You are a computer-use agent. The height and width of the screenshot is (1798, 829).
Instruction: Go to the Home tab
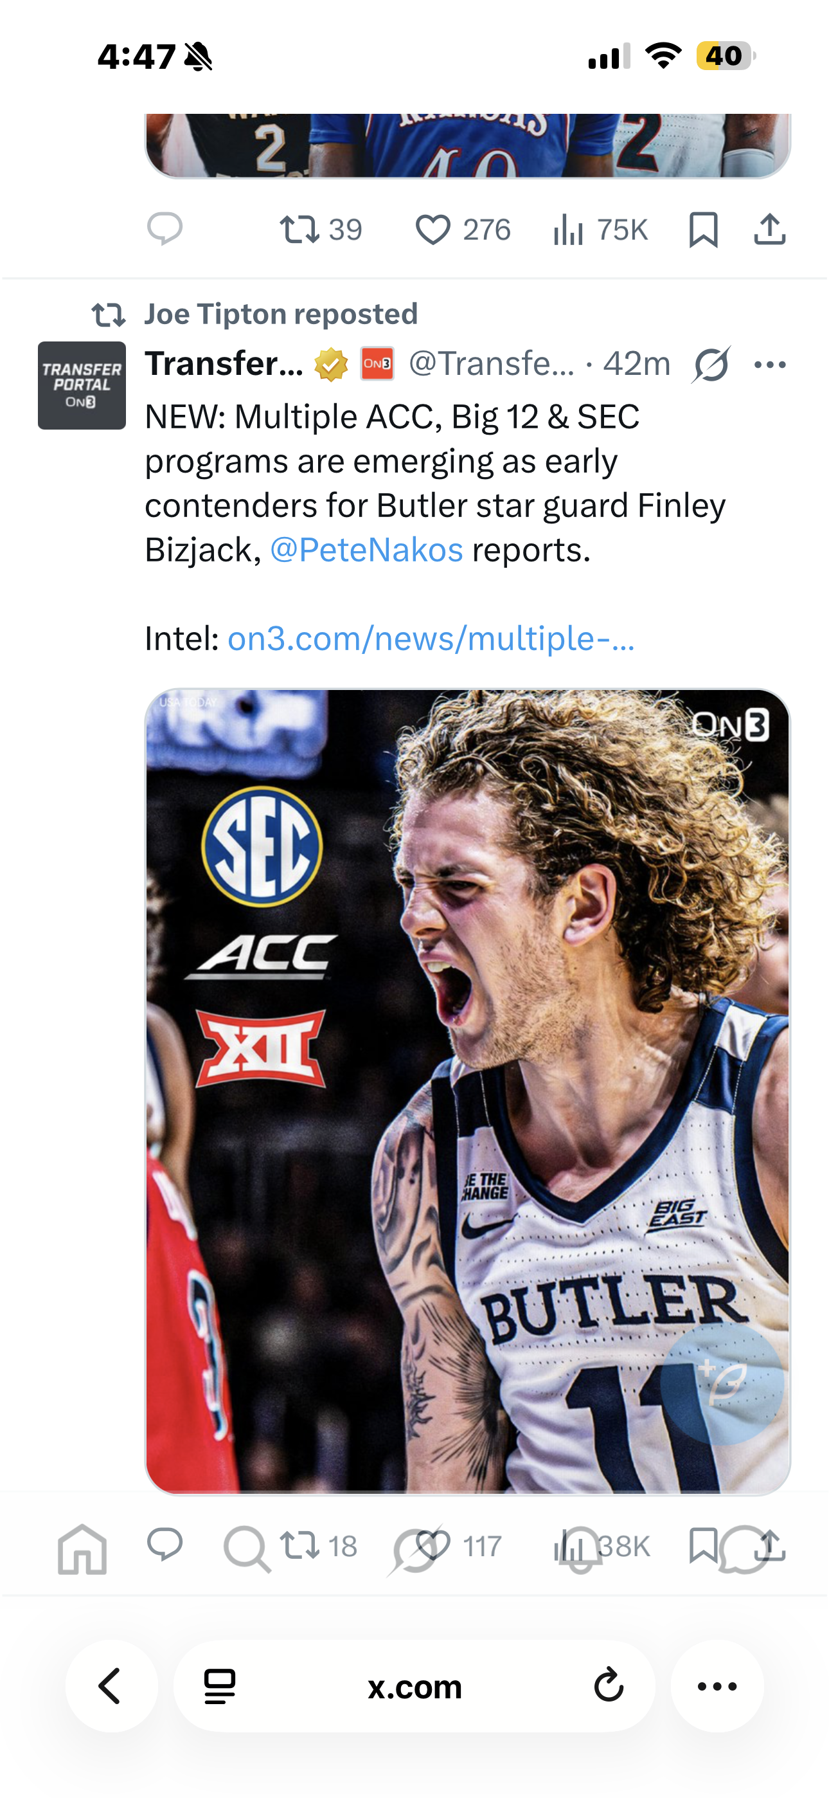(x=82, y=1550)
